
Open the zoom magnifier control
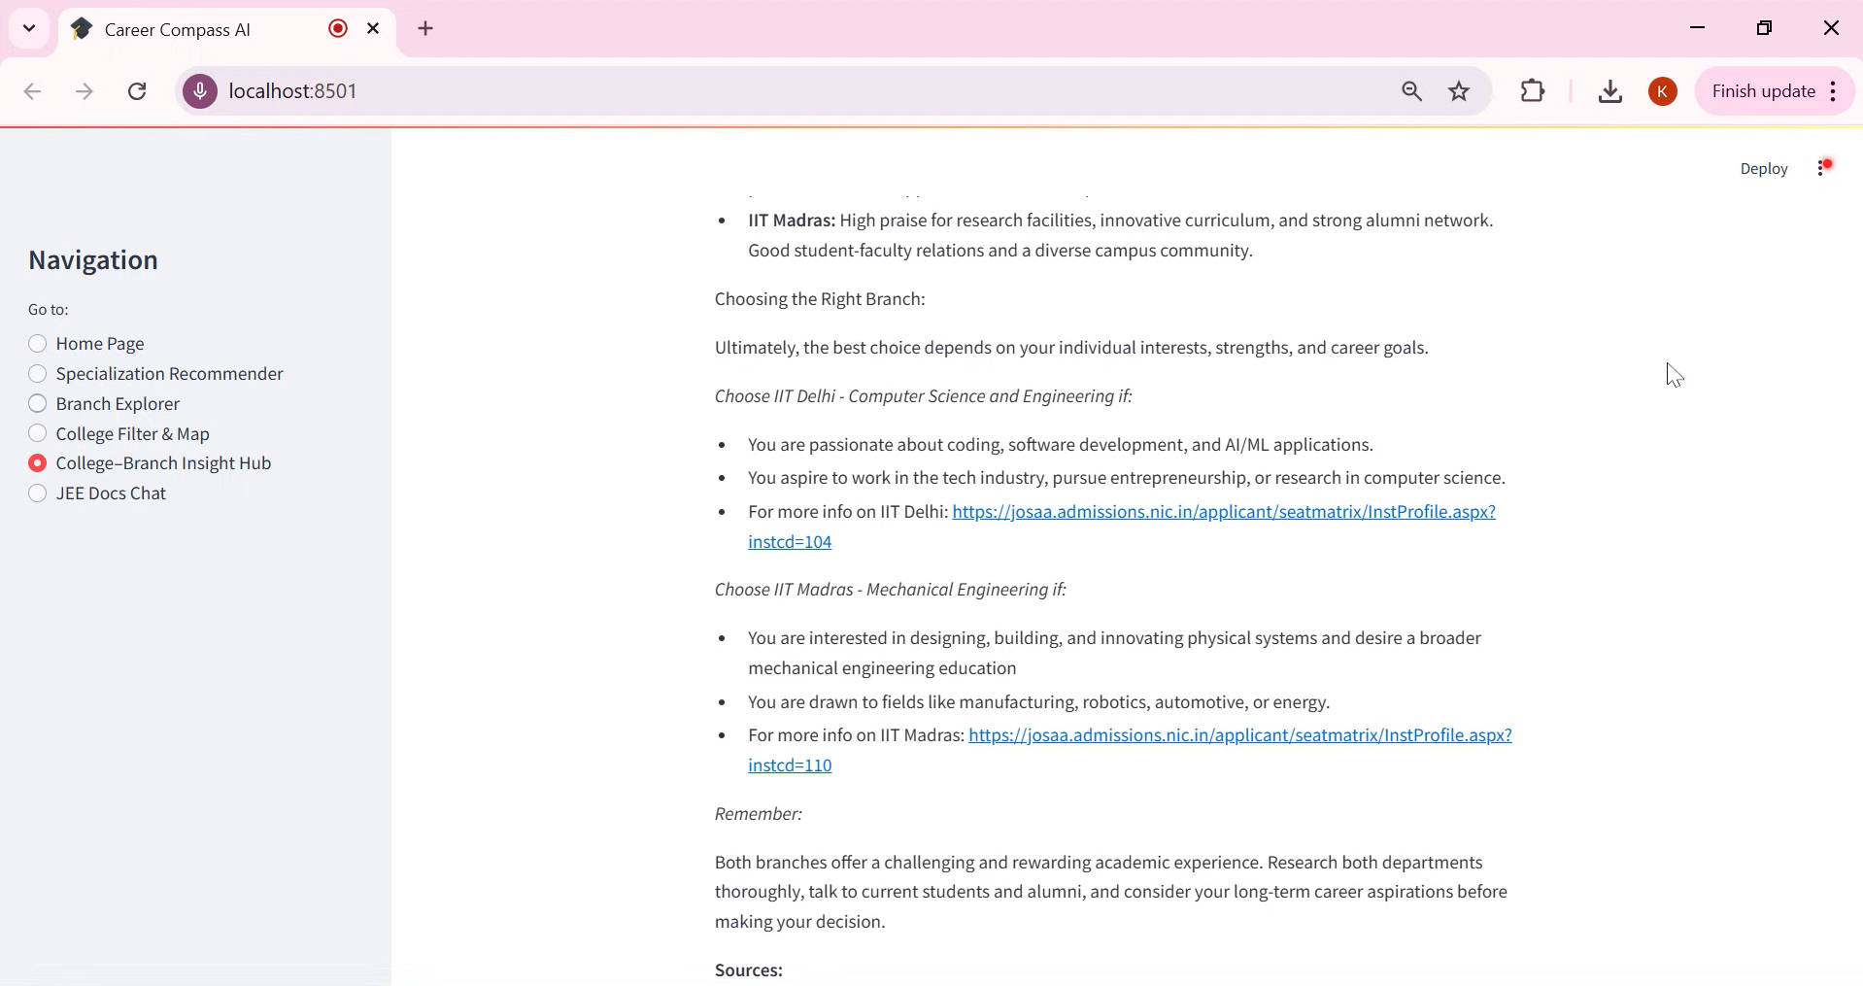point(1413,91)
